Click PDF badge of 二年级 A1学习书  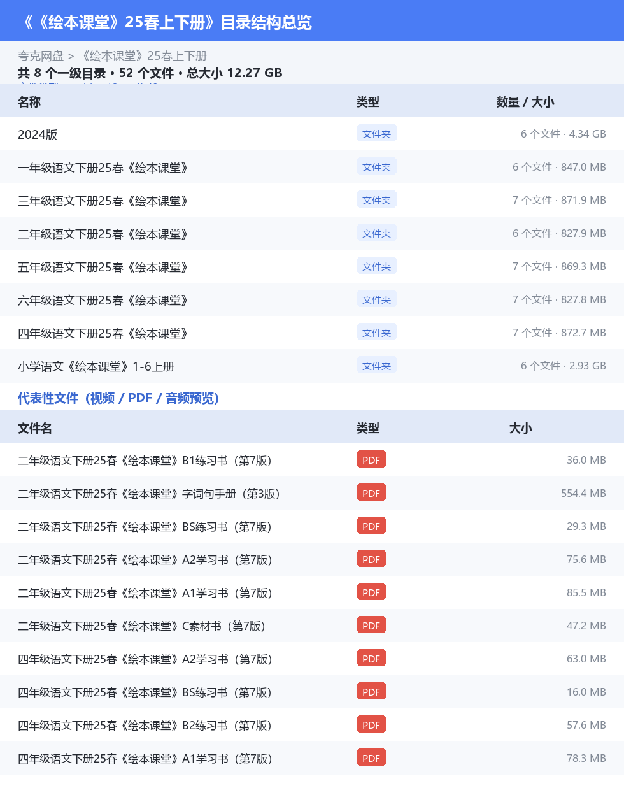[x=371, y=592]
